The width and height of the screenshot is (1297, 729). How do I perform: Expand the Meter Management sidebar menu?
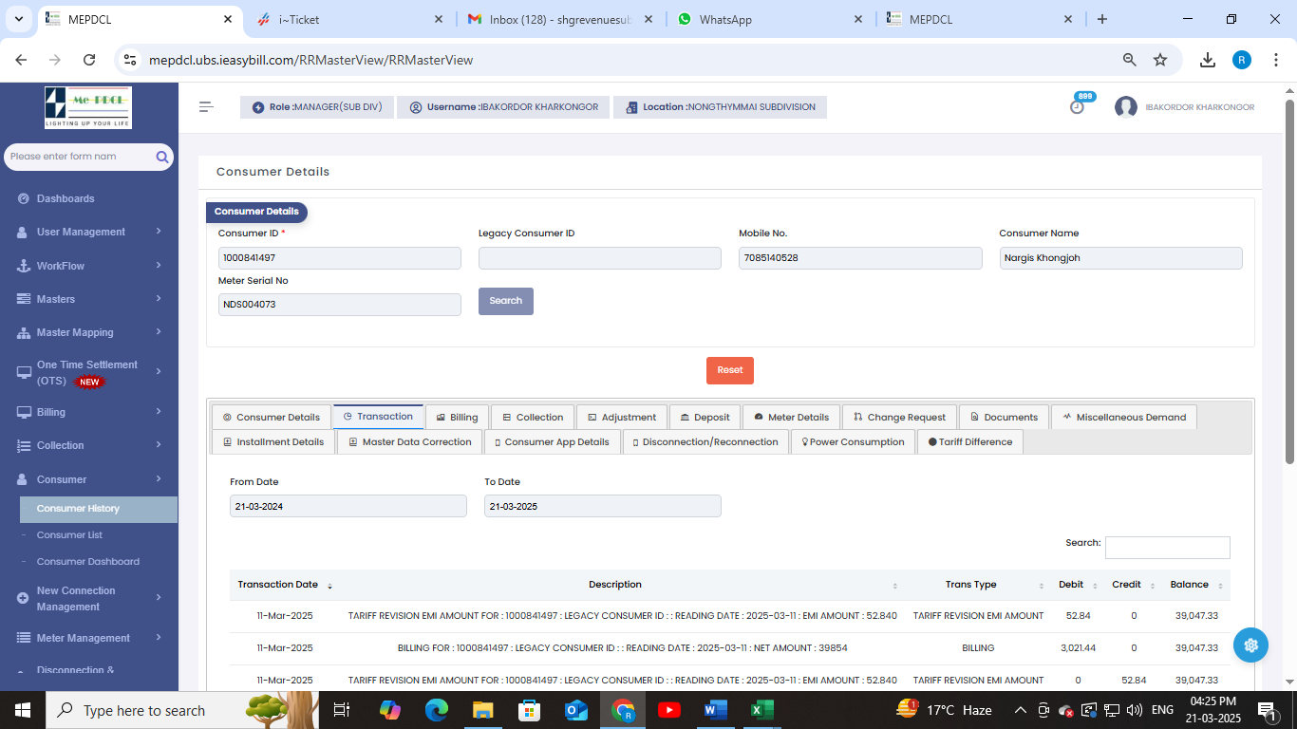[89, 638]
